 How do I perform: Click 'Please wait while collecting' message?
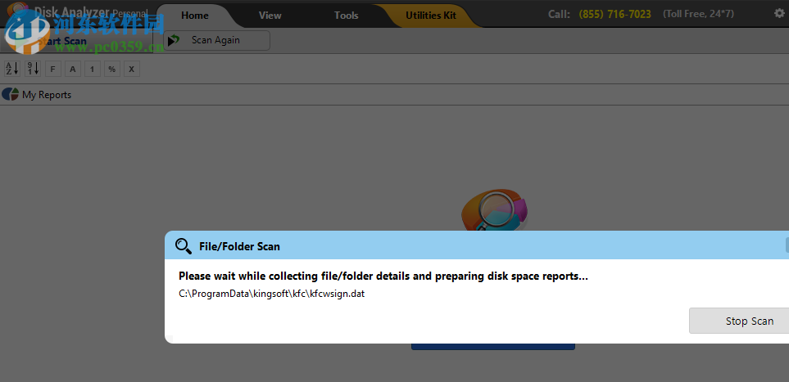[x=383, y=276]
